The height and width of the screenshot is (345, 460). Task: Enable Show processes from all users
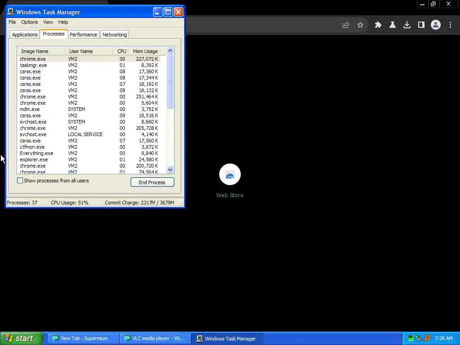point(20,181)
